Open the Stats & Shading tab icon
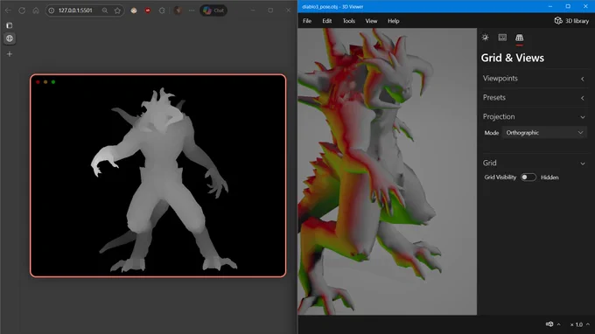This screenshot has width=595, height=334. tap(502, 37)
